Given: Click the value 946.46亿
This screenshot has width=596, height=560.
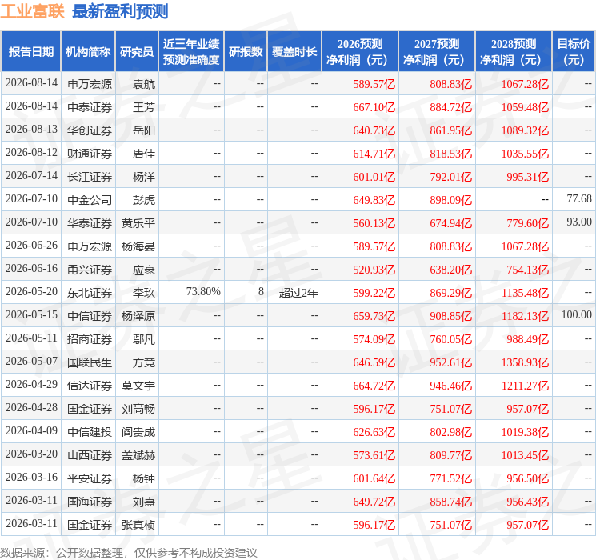Looking at the screenshot, I should coord(451,386).
